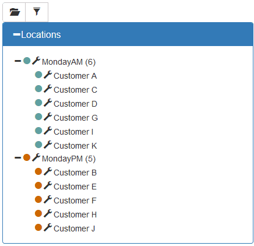The height and width of the screenshot is (246, 254).
Task: Click the open folder toolbar icon
Action: 15,12
